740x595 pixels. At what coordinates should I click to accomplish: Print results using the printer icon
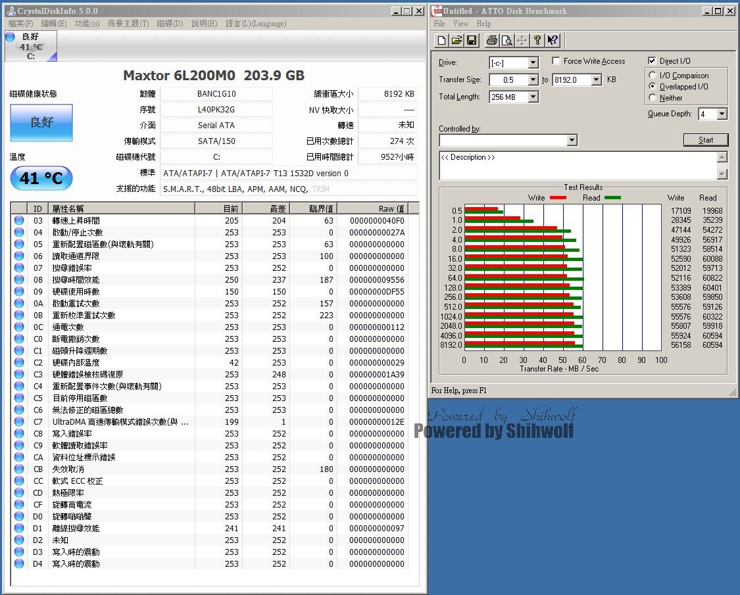492,41
